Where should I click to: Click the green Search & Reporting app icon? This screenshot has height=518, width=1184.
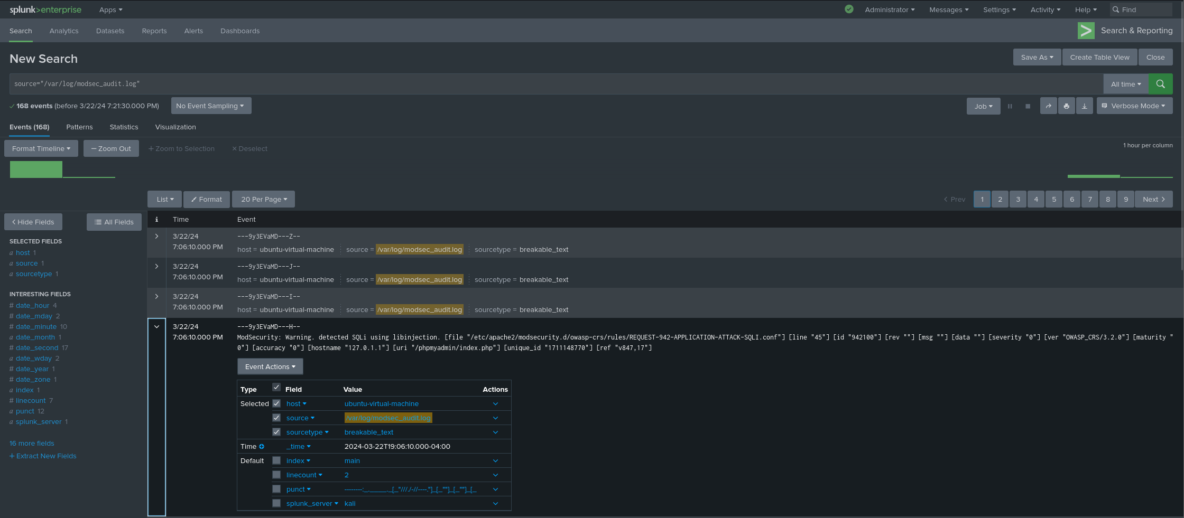[1086, 31]
